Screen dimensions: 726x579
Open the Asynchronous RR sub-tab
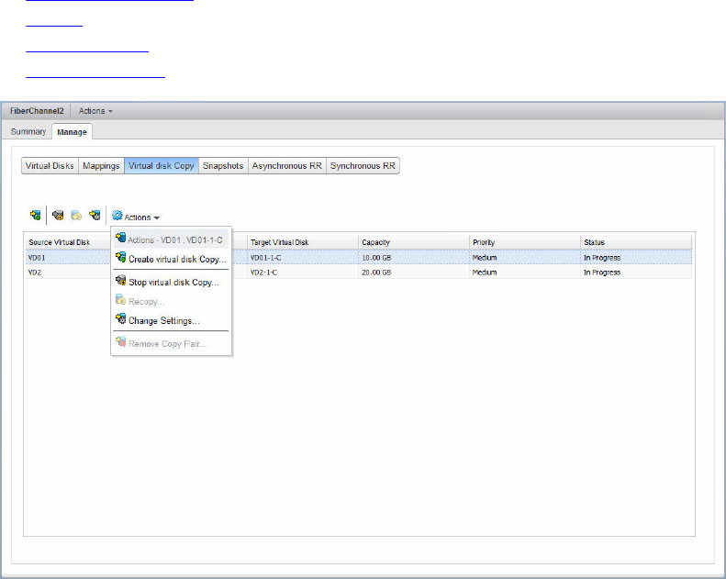click(286, 166)
